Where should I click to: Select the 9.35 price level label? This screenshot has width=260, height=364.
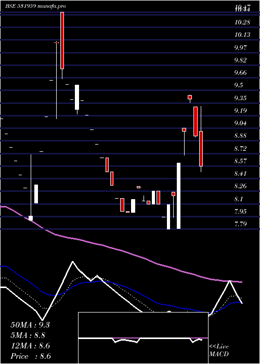tap(240, 98)
